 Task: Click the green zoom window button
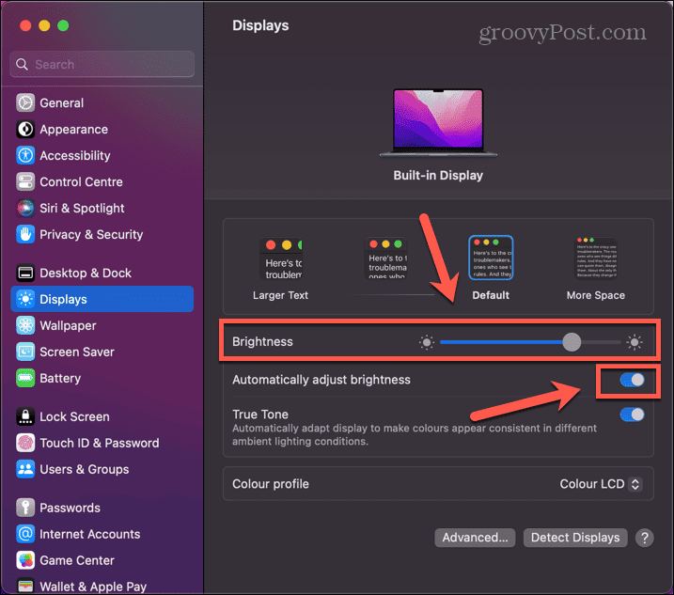coord(63,25)
